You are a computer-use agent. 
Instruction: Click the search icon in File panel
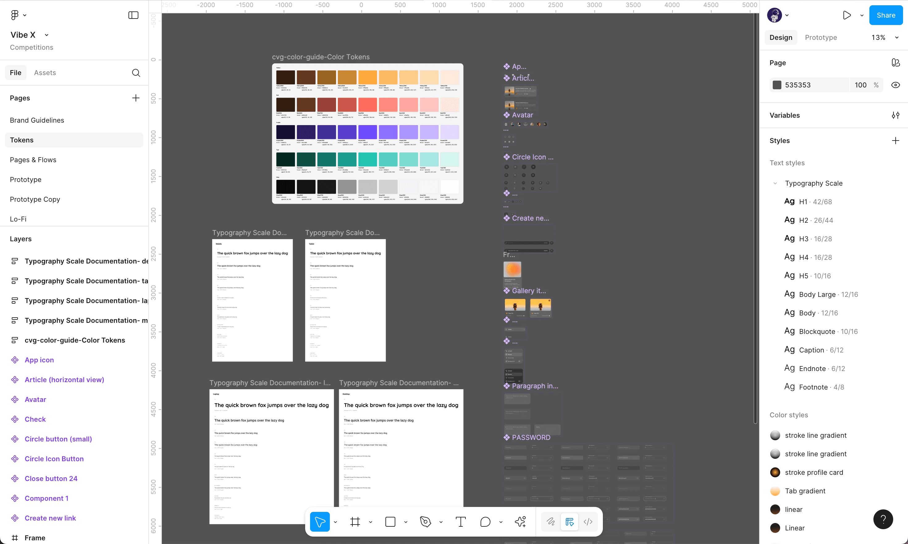coord(136,73)
